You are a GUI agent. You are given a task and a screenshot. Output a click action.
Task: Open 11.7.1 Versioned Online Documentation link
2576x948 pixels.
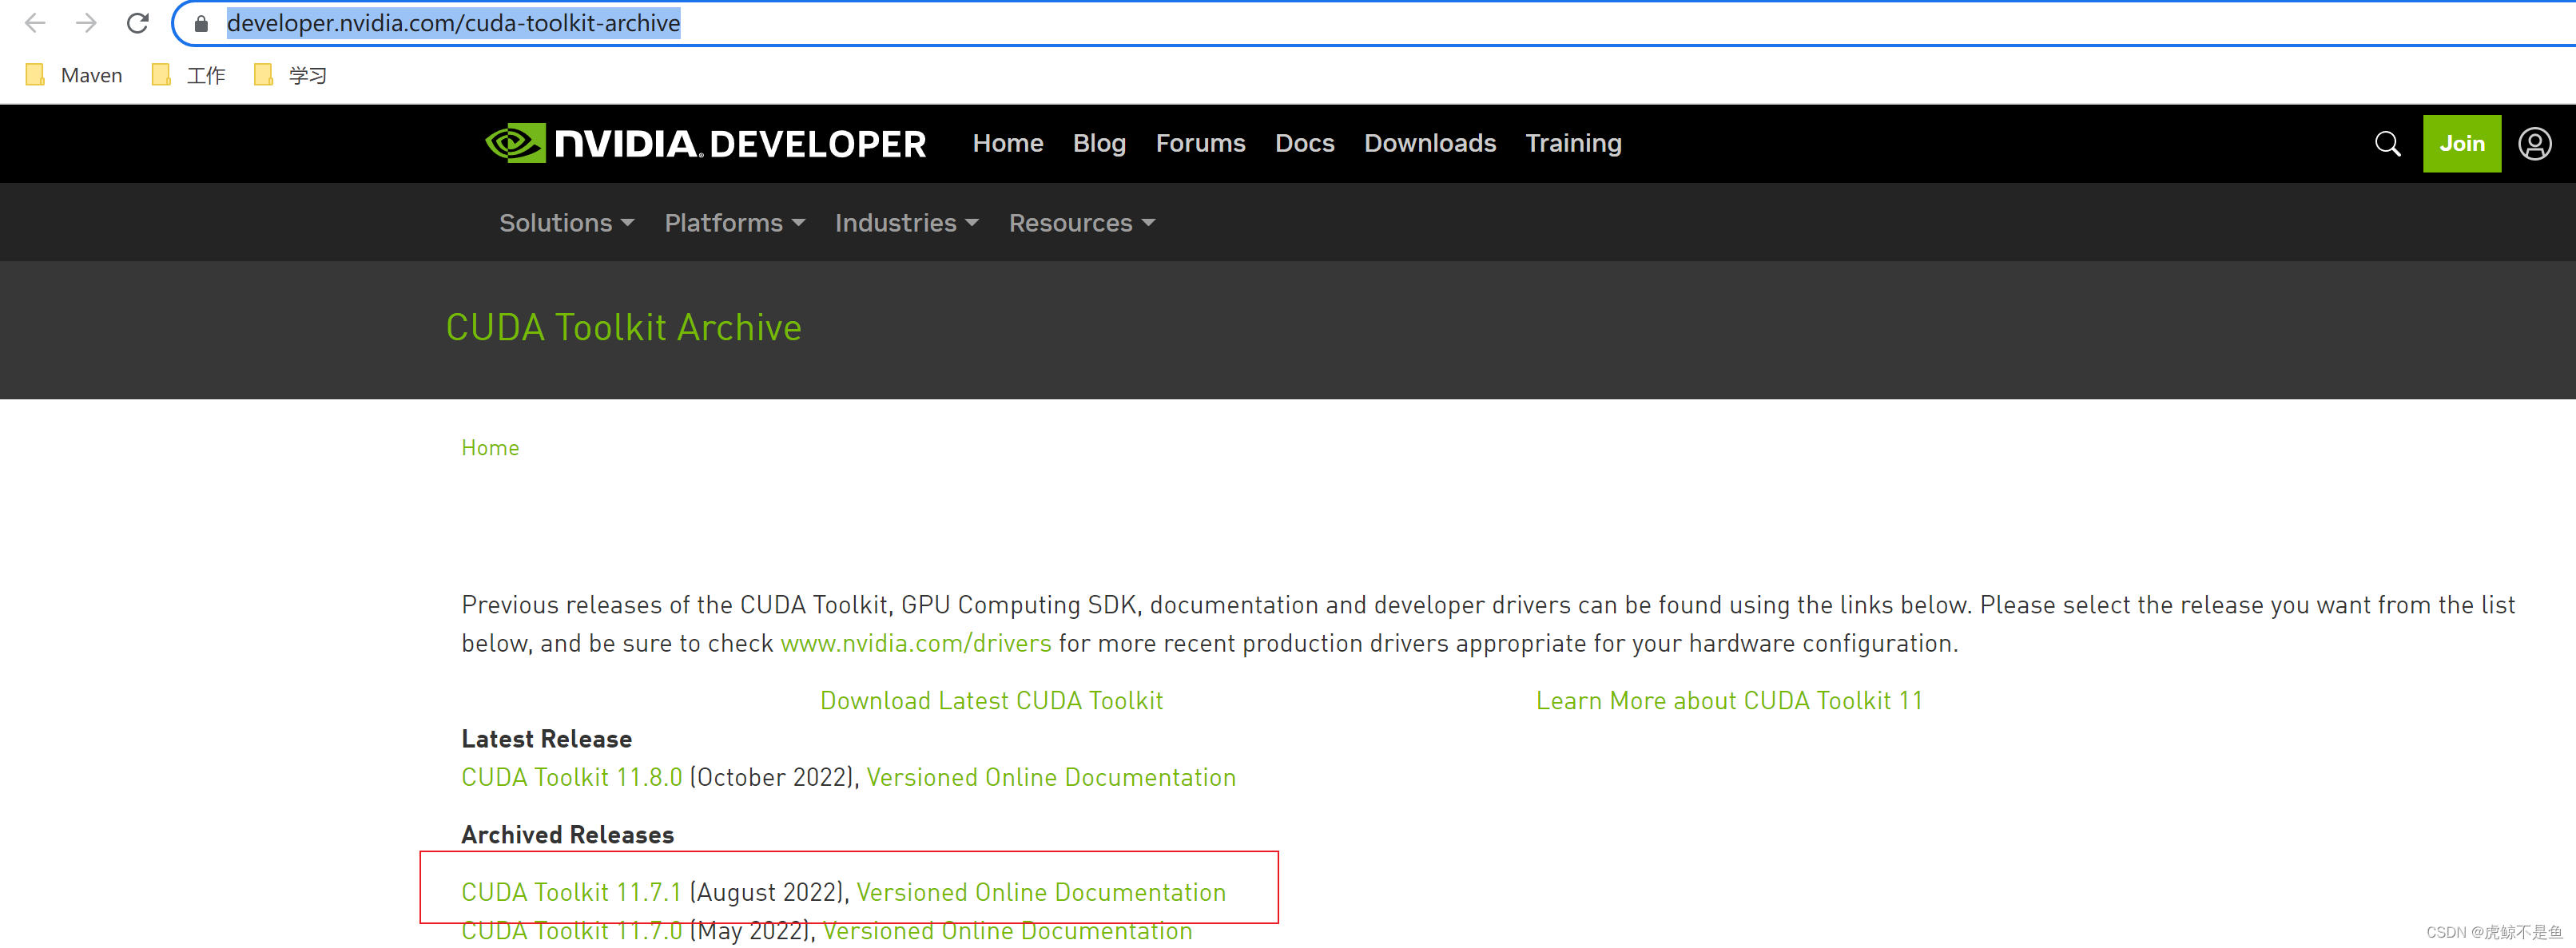[1041, 892]
